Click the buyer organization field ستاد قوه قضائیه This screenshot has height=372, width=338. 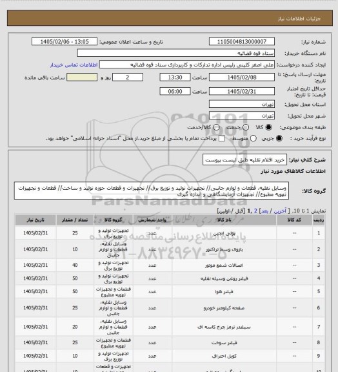(176, 53)
